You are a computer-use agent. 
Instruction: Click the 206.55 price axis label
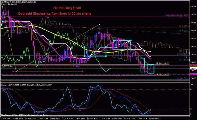tap(193, 62)
